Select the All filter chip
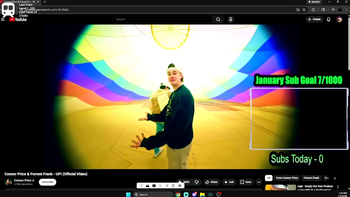The height and width of the screenshot is (197, 350). click(x=269, y=178)
